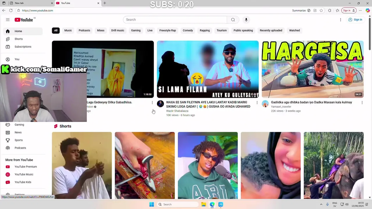Image resolution: width=372 pixels, height=209 pixels.
Task: Open News in the sidebar
Action: [23, 132]
